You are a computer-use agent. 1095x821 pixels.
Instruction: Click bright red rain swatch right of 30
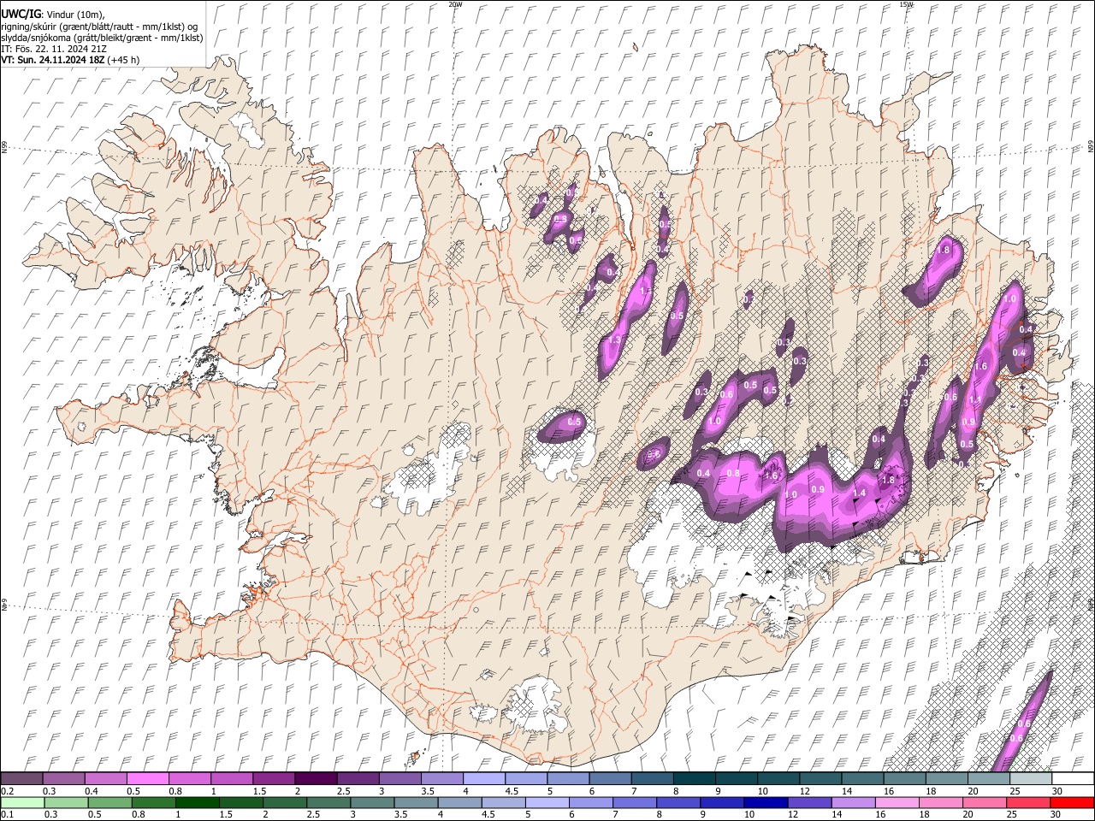(1073, 803)
